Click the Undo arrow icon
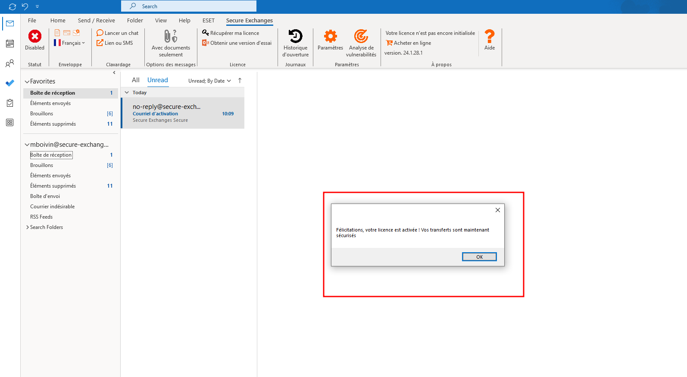 click(x=25, y=6)
